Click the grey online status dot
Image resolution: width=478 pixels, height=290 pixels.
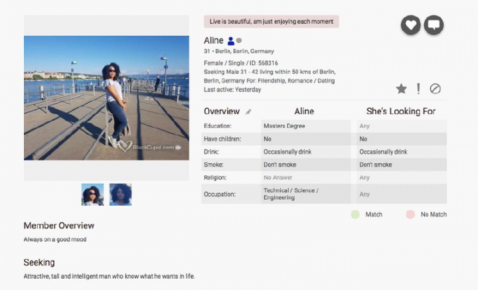click(239, 41)
